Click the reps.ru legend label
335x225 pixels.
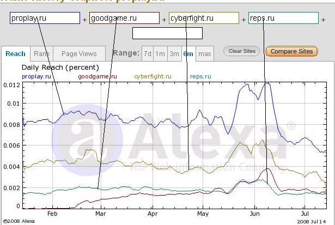pos(200,76)
